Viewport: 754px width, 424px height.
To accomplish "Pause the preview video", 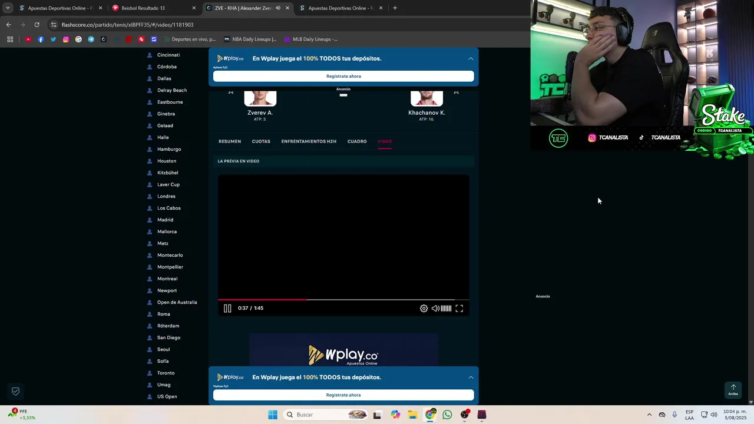I will [227, 308].
